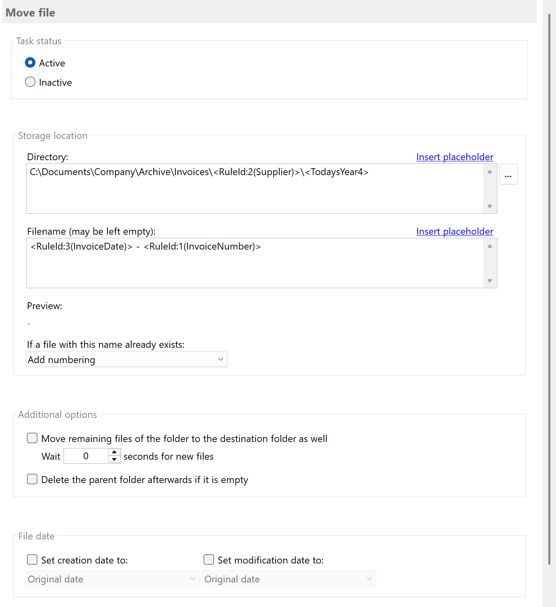The image size is (556, 607).
Task: Click inside the Wait seconds input field
Action: click(86, 456)
